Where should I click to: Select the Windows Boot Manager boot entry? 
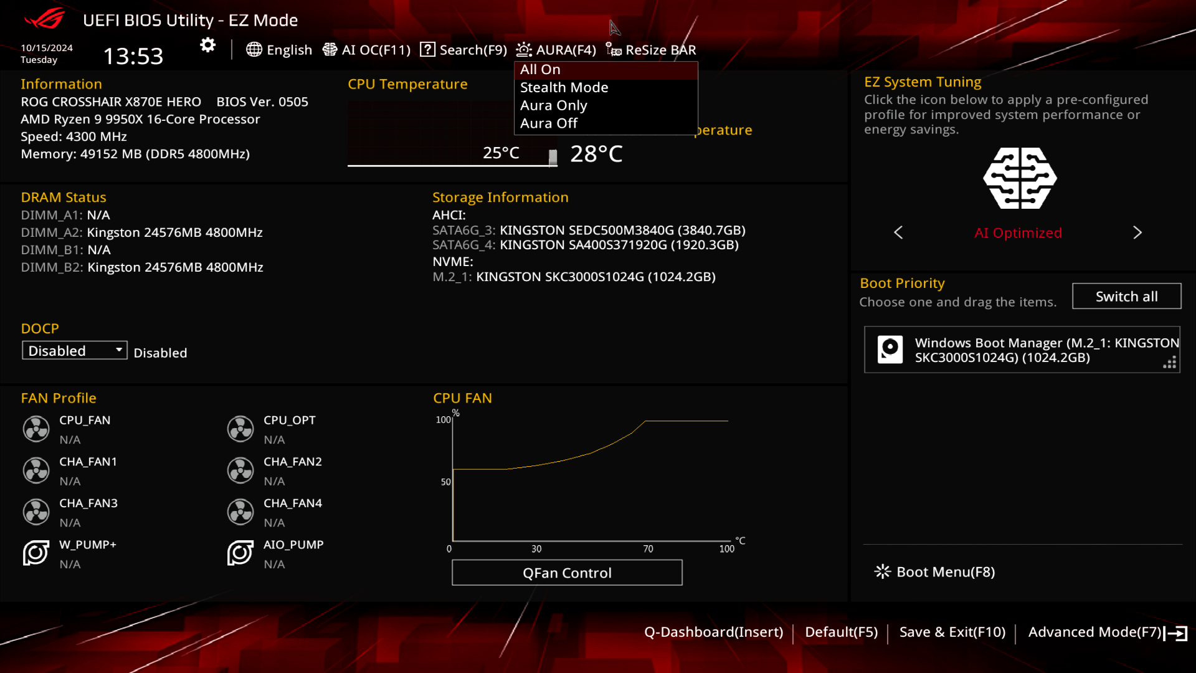1022,350
